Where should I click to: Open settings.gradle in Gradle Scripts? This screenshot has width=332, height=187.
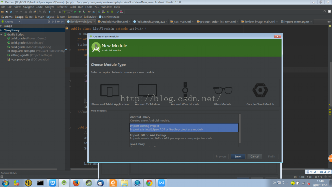click(x=29, y=55)
